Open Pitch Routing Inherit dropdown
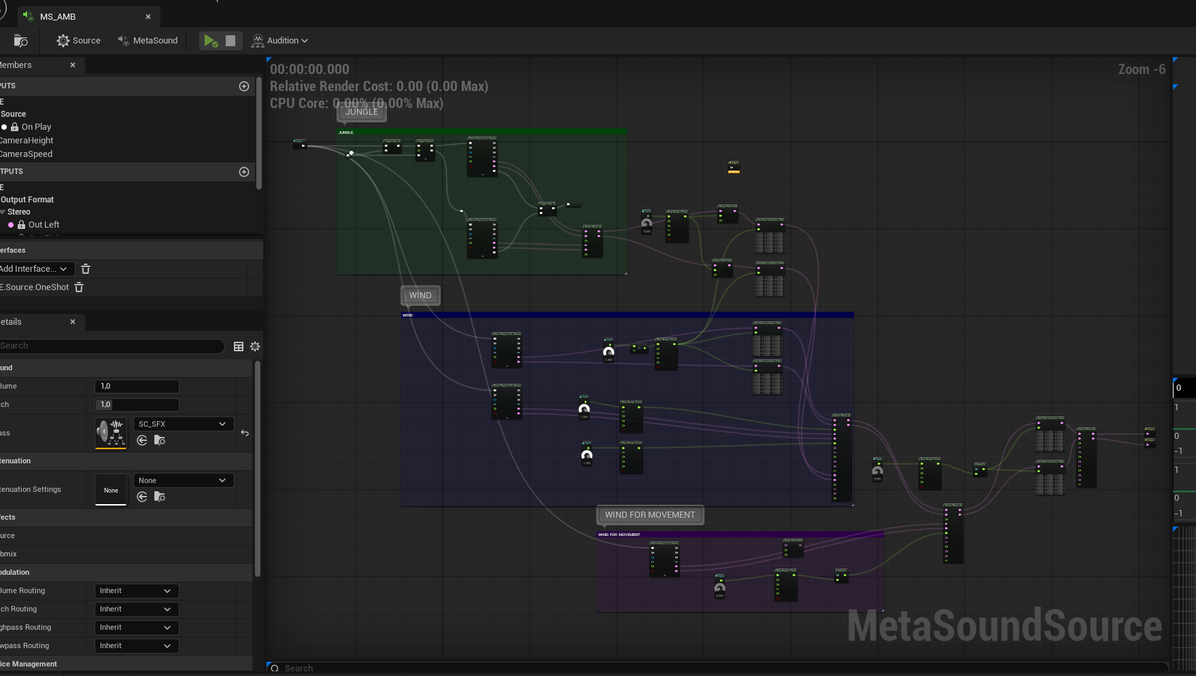Screen dimensions: 1196x676 (x=137, y=609)
